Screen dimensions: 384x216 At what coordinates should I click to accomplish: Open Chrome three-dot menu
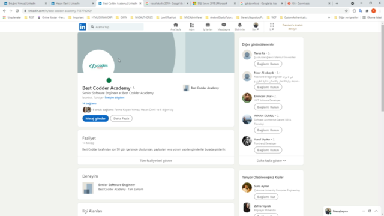tap(380, 11)
